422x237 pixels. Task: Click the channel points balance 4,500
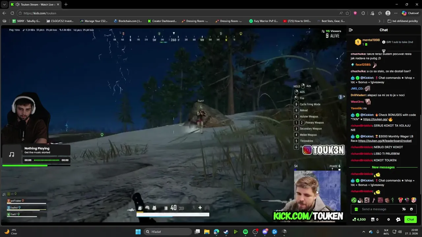[359, 220]
